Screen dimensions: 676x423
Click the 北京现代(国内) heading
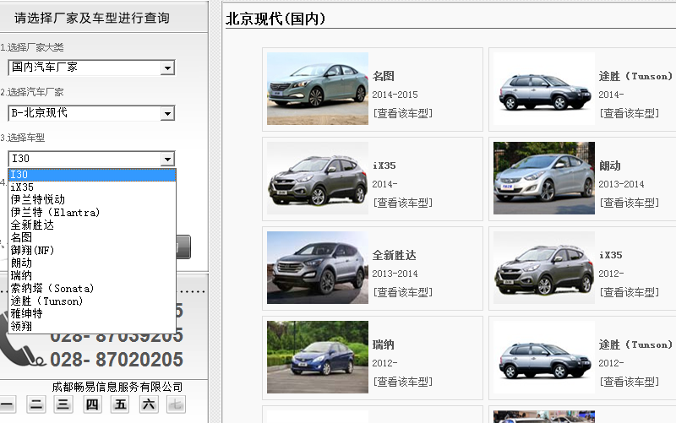coord(275,19)
